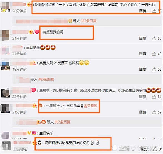This screenshot has height=154, width=163.
Task: Open the @关晓彤 mention link
Action: tap(91, 106)
